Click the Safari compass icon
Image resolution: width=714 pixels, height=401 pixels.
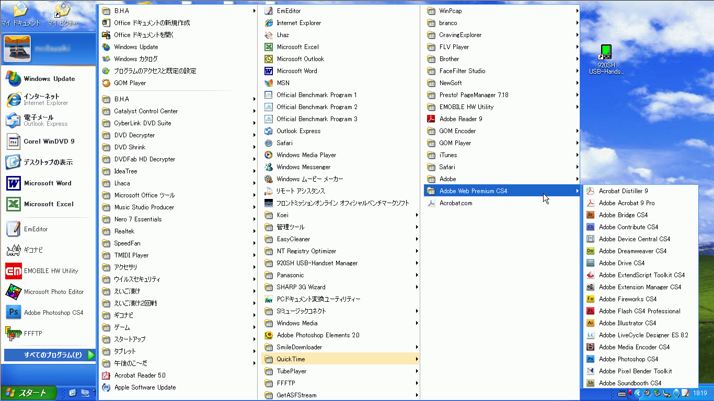[269, 143]
